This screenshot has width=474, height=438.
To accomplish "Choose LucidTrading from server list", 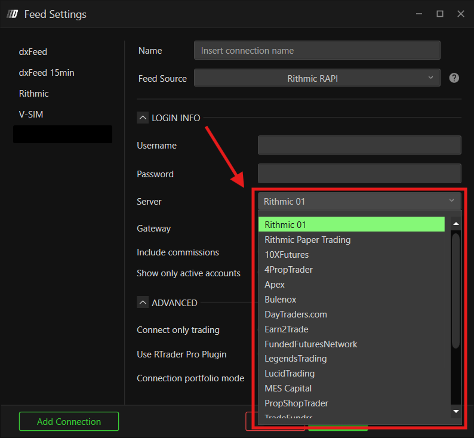I will [352, 374].
